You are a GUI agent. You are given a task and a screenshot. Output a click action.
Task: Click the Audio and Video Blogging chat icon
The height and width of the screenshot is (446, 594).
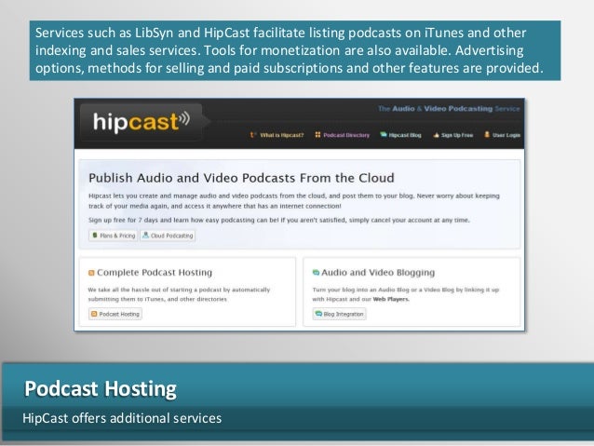coord(316,273)
